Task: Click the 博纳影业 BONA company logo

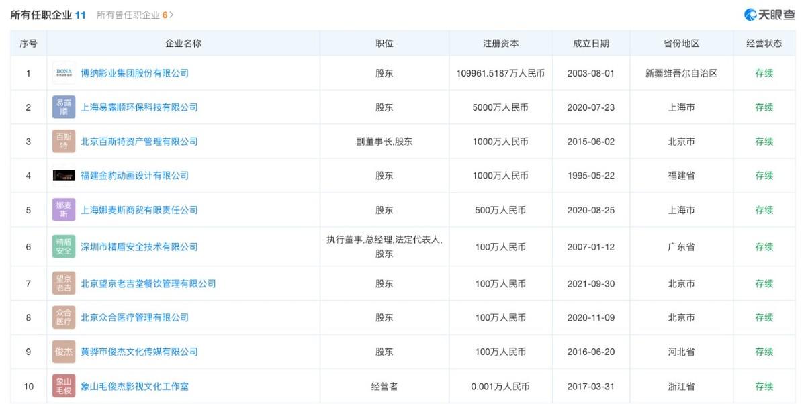Action: 64,73
